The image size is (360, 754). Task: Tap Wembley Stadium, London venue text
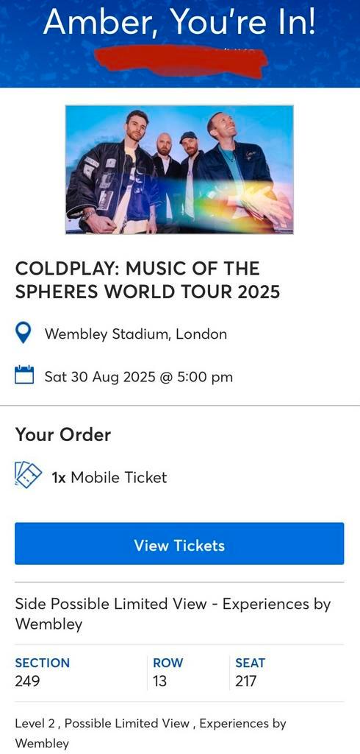point(136,334)
